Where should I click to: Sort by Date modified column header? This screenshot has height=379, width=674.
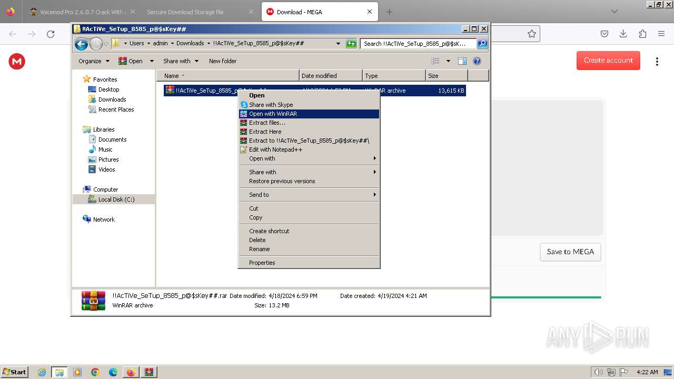click(x=331, y=76)
